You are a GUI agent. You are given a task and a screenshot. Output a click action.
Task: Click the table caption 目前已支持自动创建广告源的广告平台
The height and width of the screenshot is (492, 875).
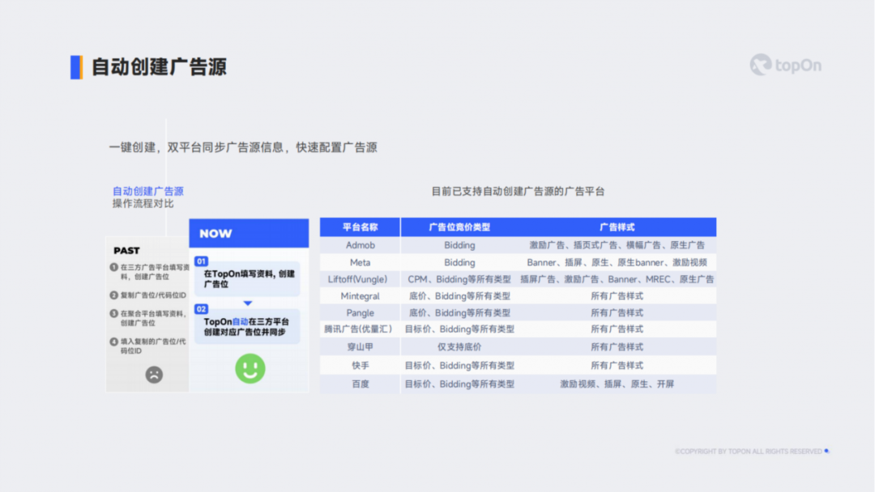518,191
